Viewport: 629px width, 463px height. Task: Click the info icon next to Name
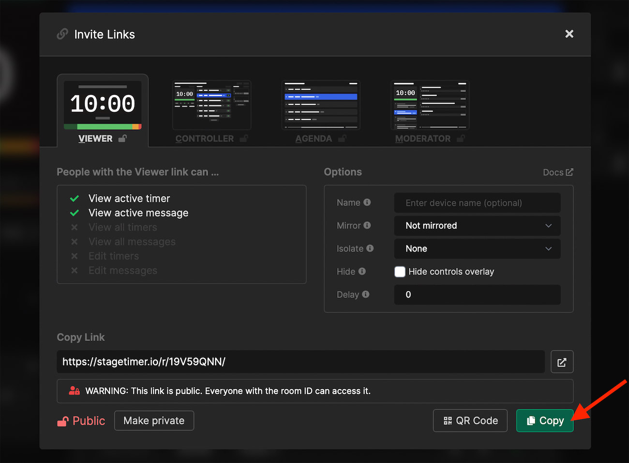[367, 202]
